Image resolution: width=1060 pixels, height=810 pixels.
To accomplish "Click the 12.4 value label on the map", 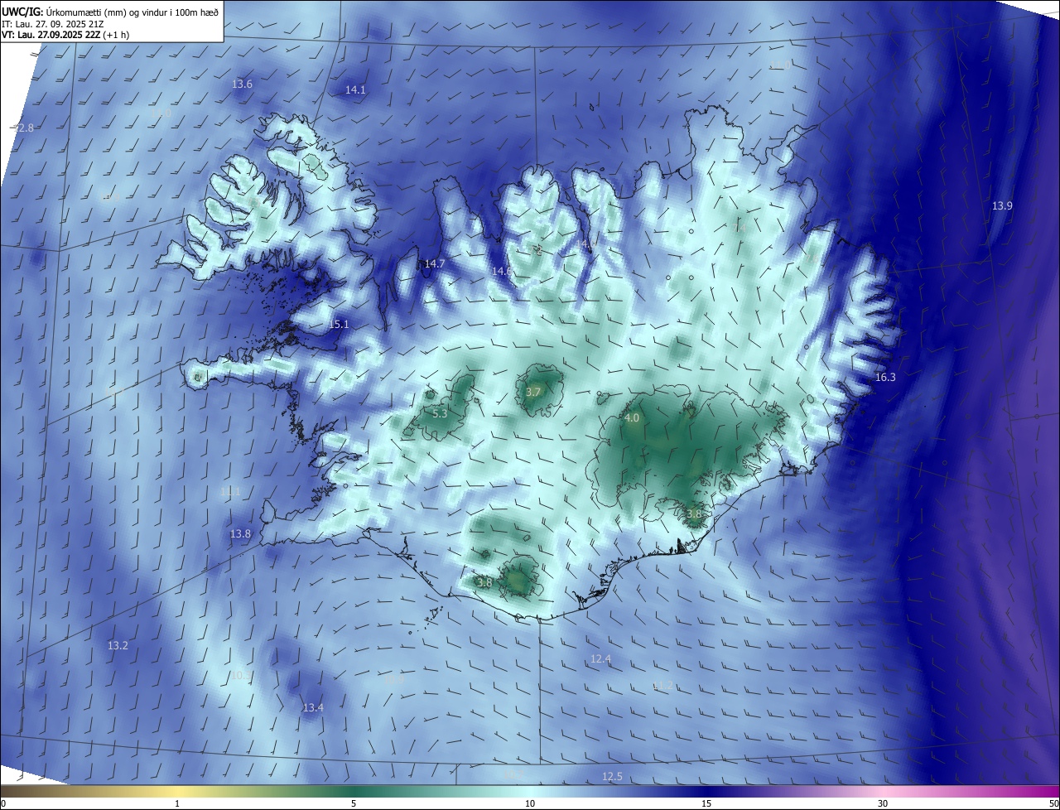I will [600, 658].
